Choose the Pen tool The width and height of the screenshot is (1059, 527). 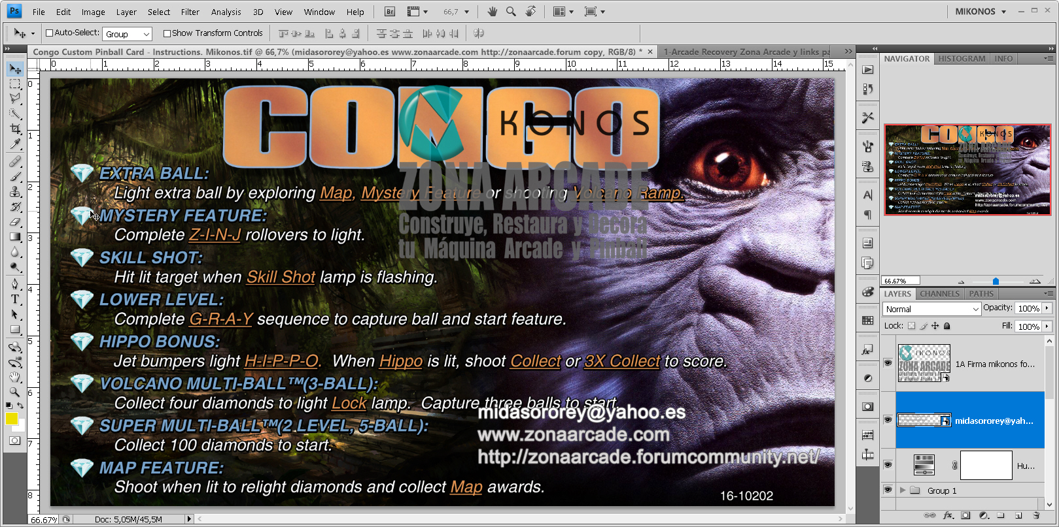point(15,283)
